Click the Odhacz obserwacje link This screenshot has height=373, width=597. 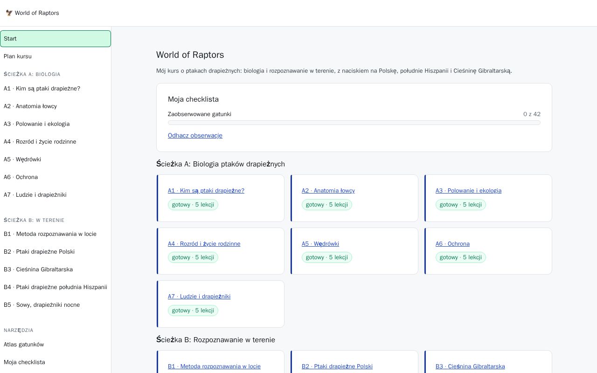[x=195, y=136]
